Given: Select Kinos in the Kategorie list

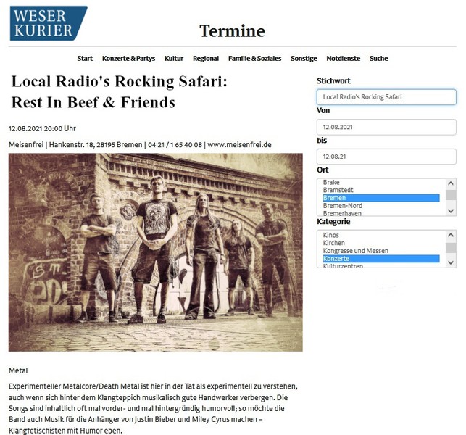Looking at the screenshot, I should pyautogui.click(x=381, y=235).
